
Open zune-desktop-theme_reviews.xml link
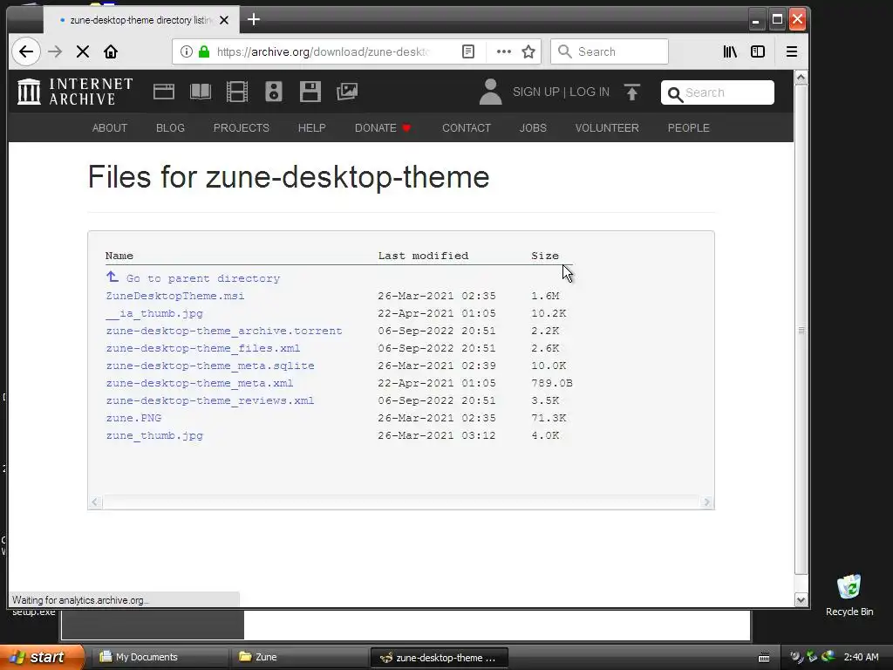coord(210,400)
